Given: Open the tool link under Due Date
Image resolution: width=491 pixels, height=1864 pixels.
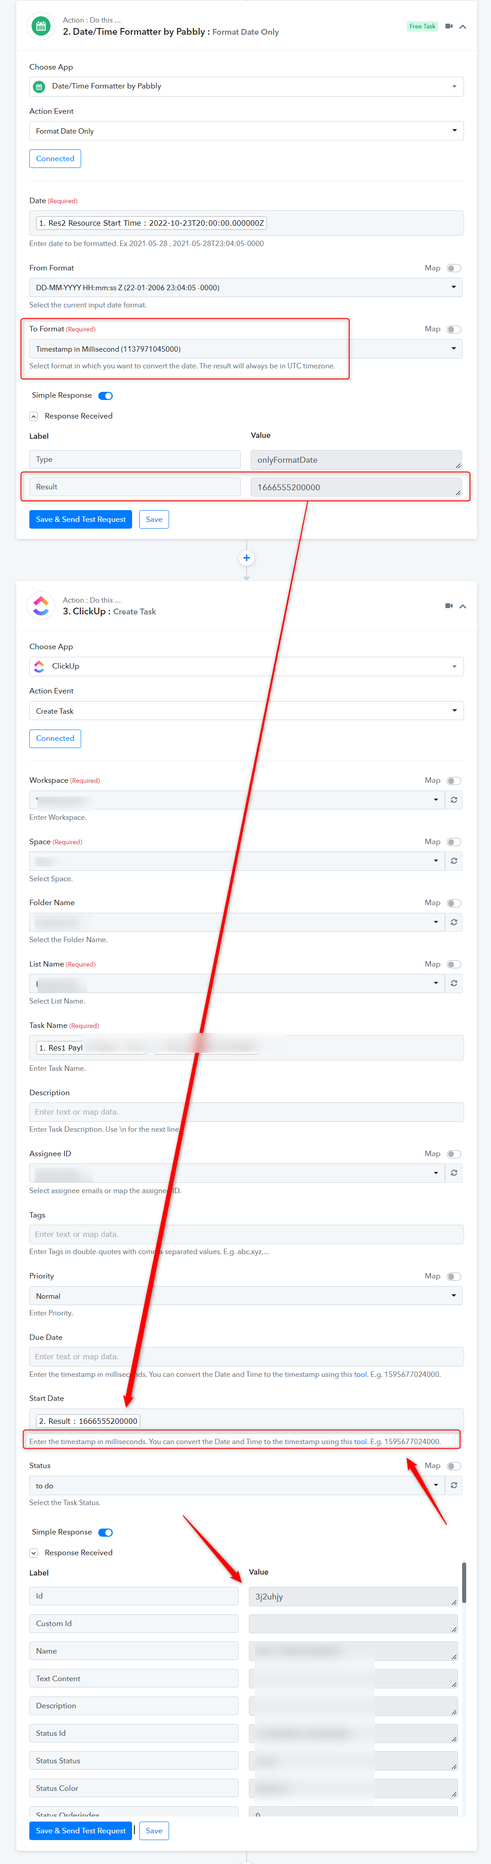Looking at the screenshot, I should [360, 1375].
